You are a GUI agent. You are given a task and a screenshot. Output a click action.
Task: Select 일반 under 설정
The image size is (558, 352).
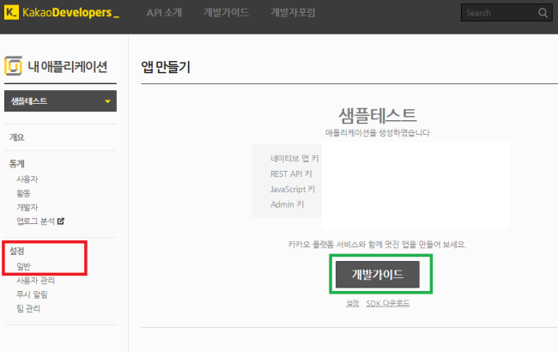(24, 266)
